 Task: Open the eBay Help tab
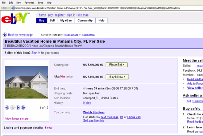[x=101, y=20]
